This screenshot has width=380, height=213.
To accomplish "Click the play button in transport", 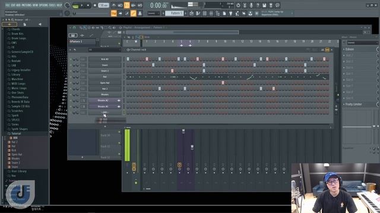I will 82,5.
